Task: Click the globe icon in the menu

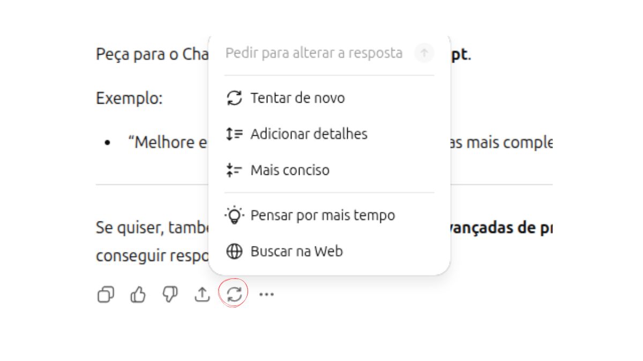Action: pyautogui.click(x=234, y=251)
